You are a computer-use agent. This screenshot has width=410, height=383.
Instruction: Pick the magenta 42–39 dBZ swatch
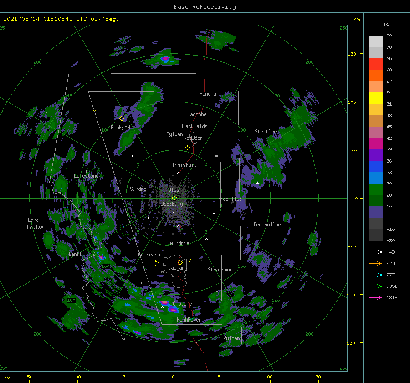[375, 144]
